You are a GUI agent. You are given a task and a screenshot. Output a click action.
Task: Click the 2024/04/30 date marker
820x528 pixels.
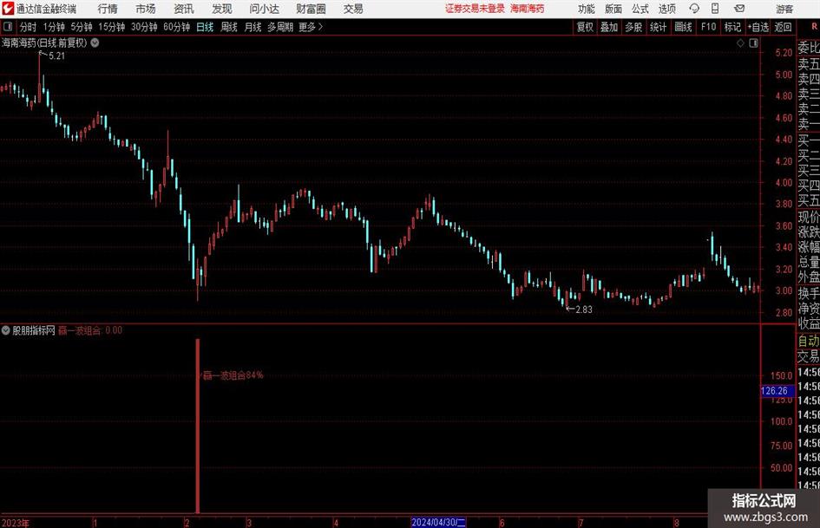(x=438, y=522)
